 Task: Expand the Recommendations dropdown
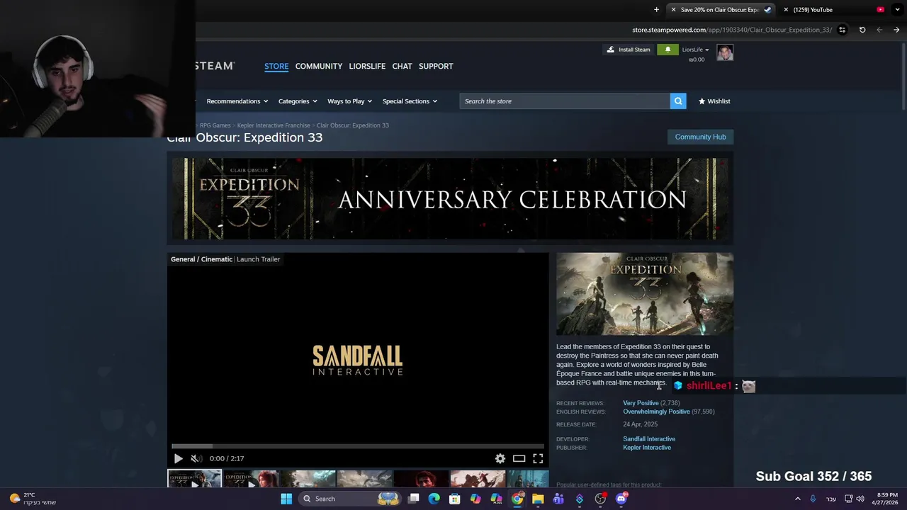(237, 101)
